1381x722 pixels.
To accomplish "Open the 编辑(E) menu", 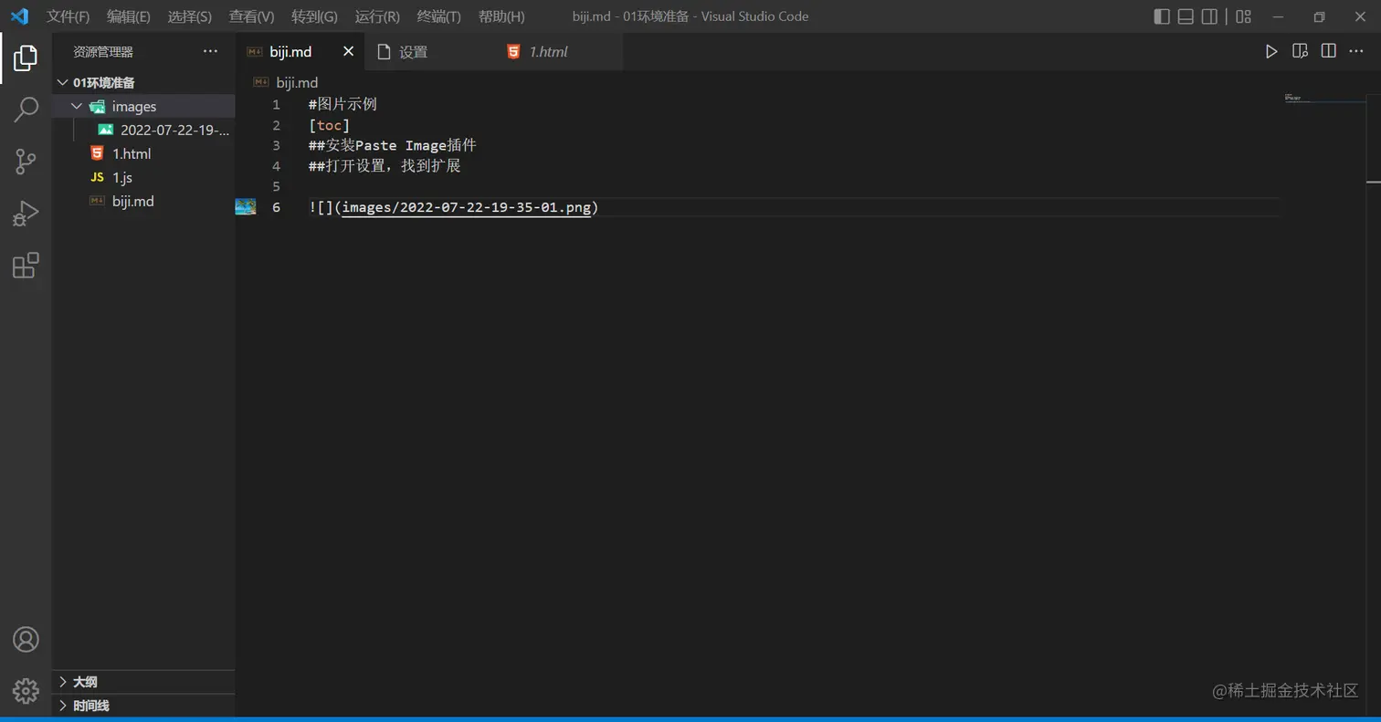I will point(129,16).
